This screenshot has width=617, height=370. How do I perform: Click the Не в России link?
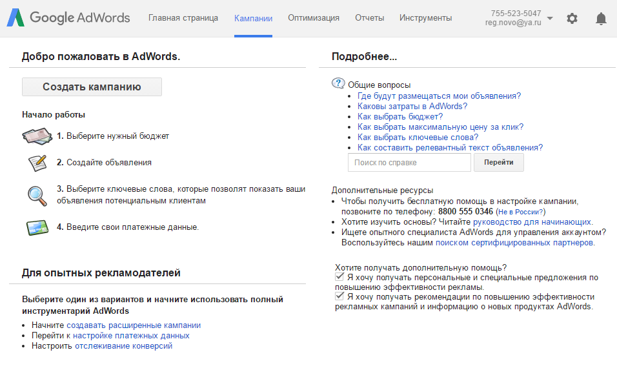[521, 212]
